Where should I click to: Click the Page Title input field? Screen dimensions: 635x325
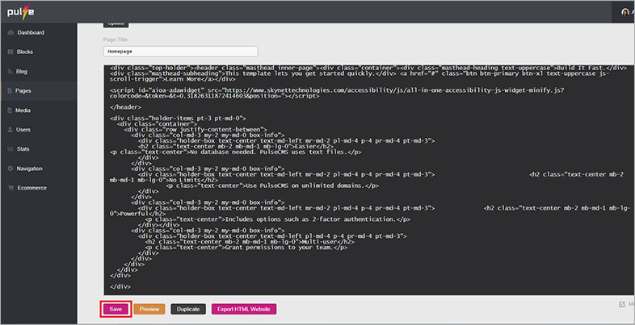[x=180, y=51]
